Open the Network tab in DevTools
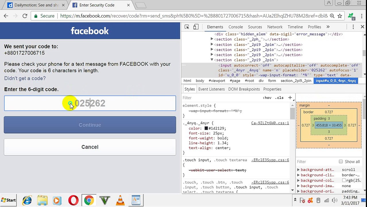Image resolution: width=367 pixels, height=207 pixels. tap(275, 27)
